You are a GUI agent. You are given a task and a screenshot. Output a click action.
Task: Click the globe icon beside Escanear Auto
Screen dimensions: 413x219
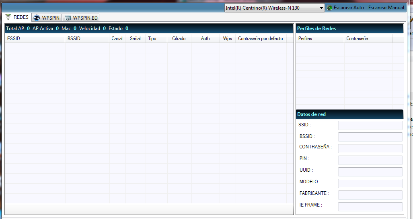pyautogui.click(x=329, y=8)
